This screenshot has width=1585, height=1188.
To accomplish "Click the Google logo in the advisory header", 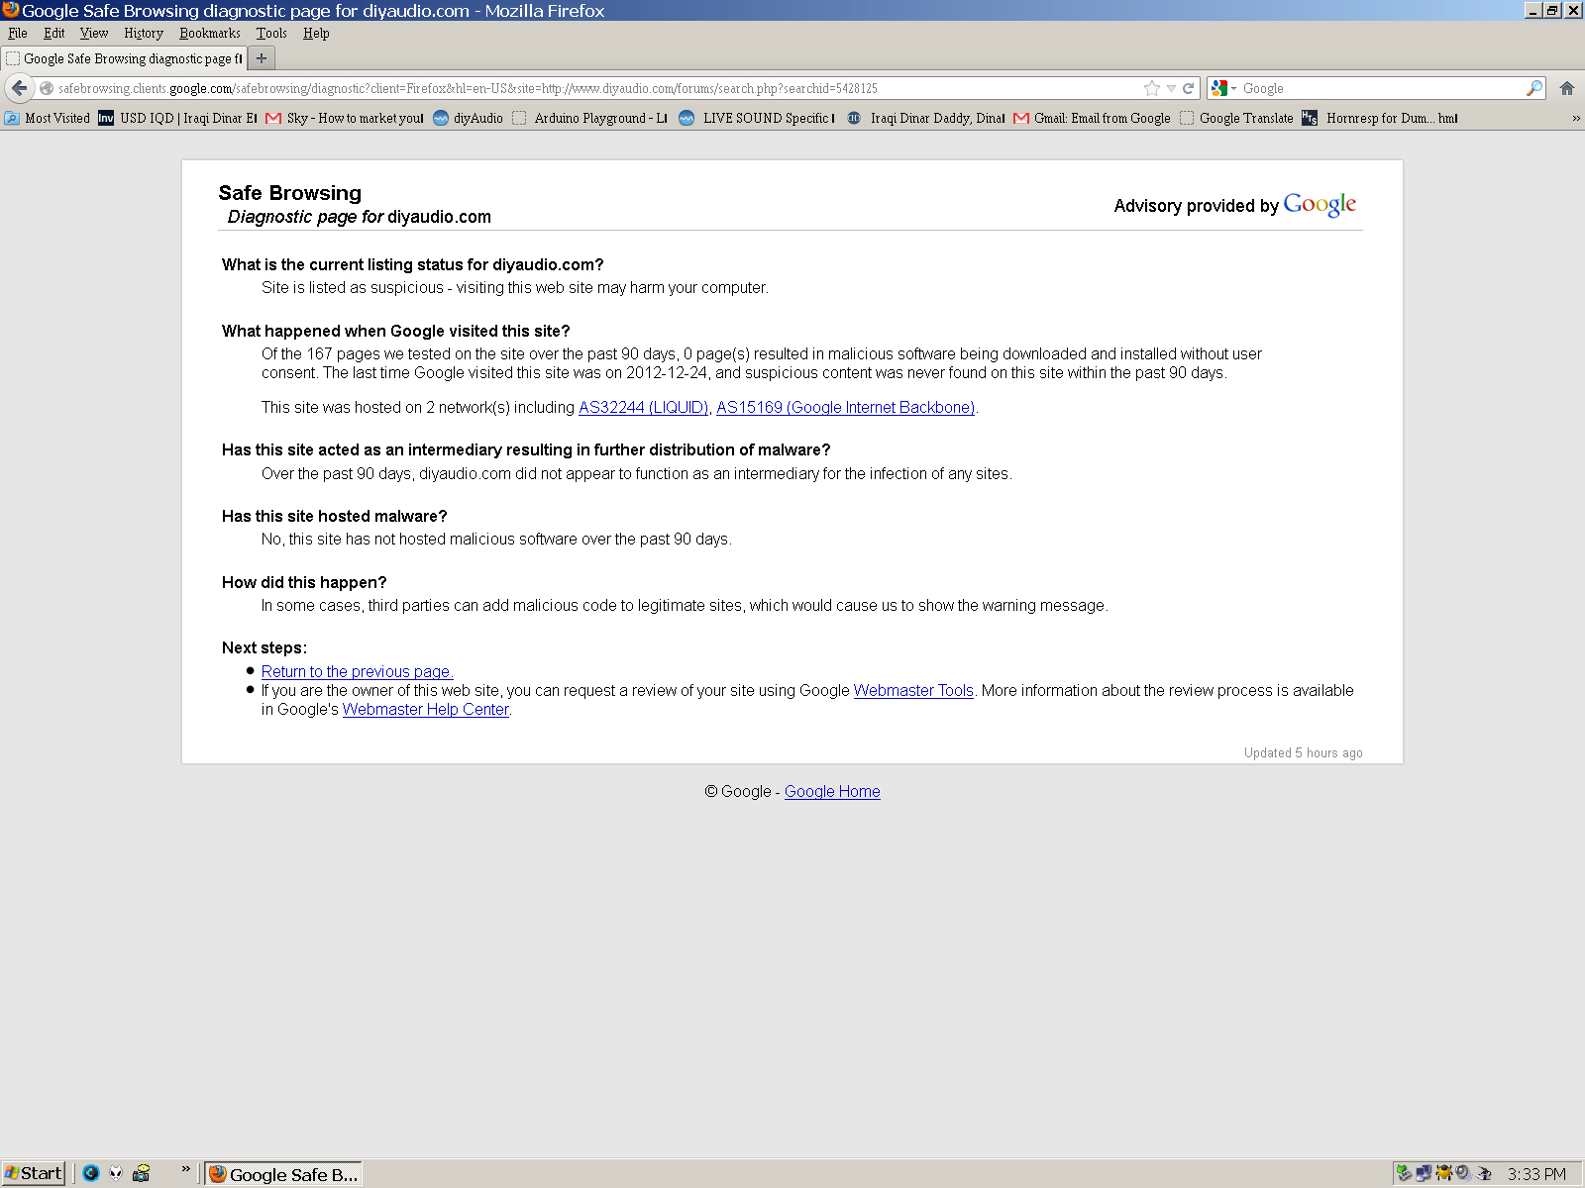I will [1320, 205].
